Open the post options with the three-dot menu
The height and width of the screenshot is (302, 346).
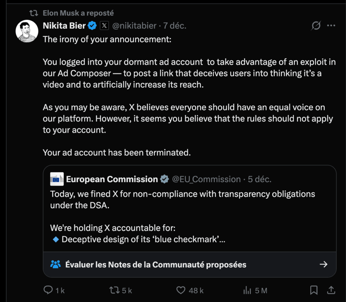coord(331,25)
